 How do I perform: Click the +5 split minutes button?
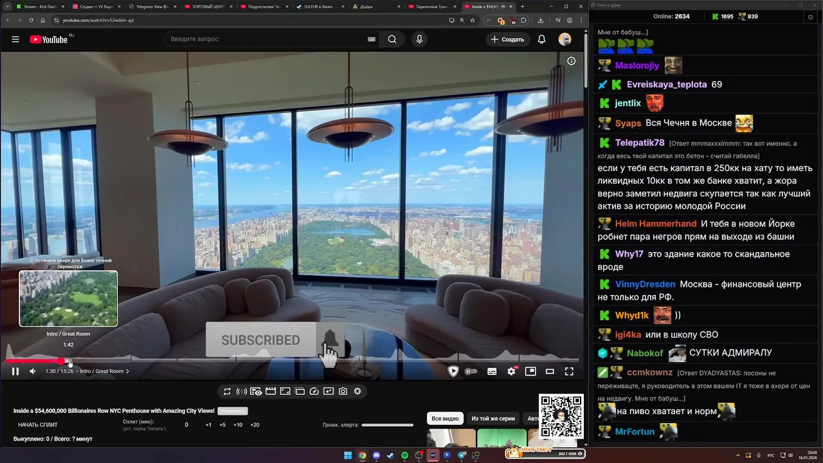222,425
